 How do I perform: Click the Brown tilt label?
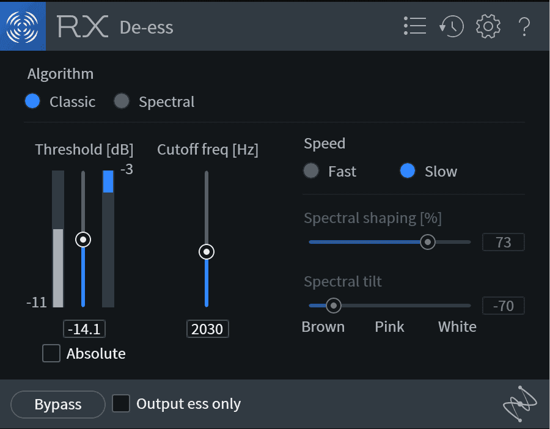pos(323,326)
